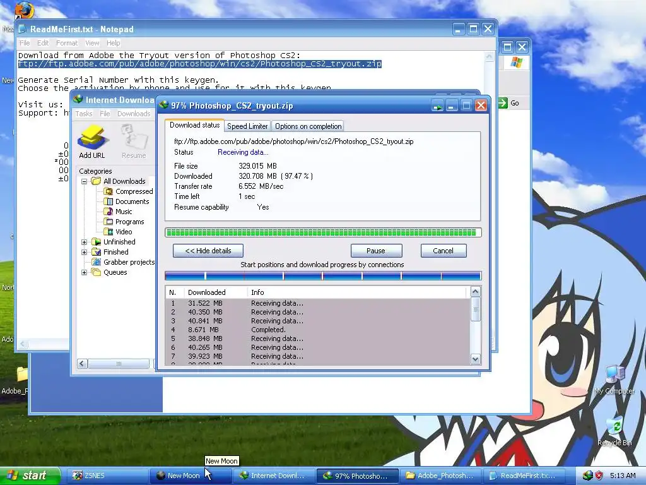Click the connections list scroll down arrow
Image resolution: width=646 pixels, height=485 pixels.
pyautogui.click(x=475, y=359)
